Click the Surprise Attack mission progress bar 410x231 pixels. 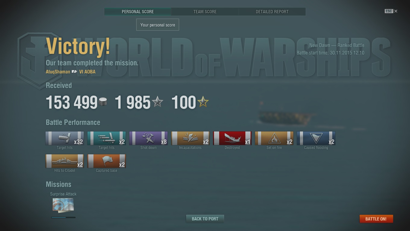[63, 217]
